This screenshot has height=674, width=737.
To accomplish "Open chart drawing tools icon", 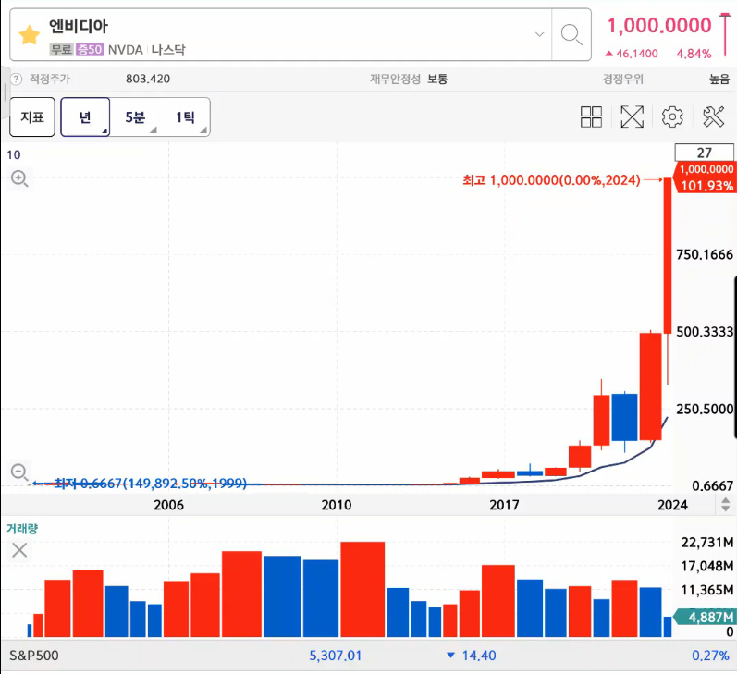I will coord(714,116).
